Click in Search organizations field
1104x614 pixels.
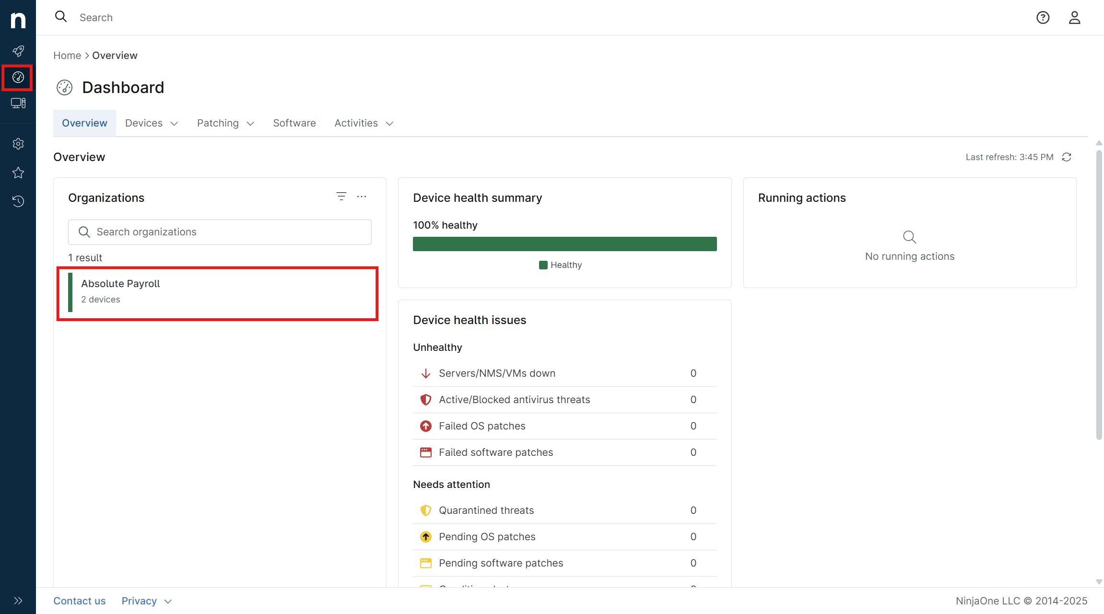220,232
